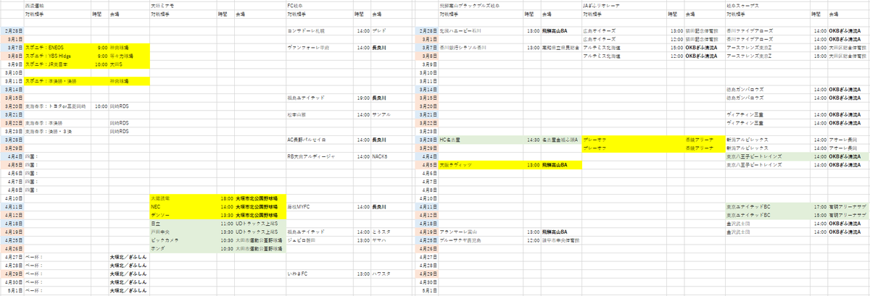The width and height of the screenshot is (870, 296).
Task: Select the ヤマハ venue cell
Action: click(392, 240)
